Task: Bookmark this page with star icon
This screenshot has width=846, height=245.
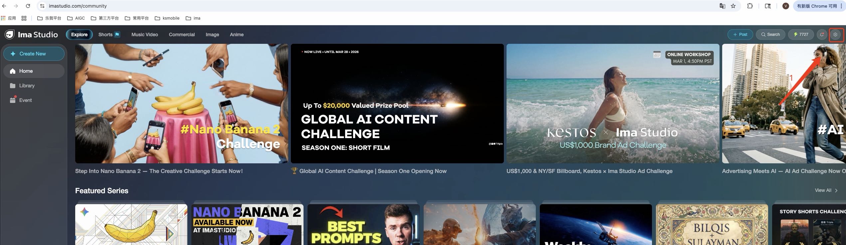Action: click(x=733, y=6)
